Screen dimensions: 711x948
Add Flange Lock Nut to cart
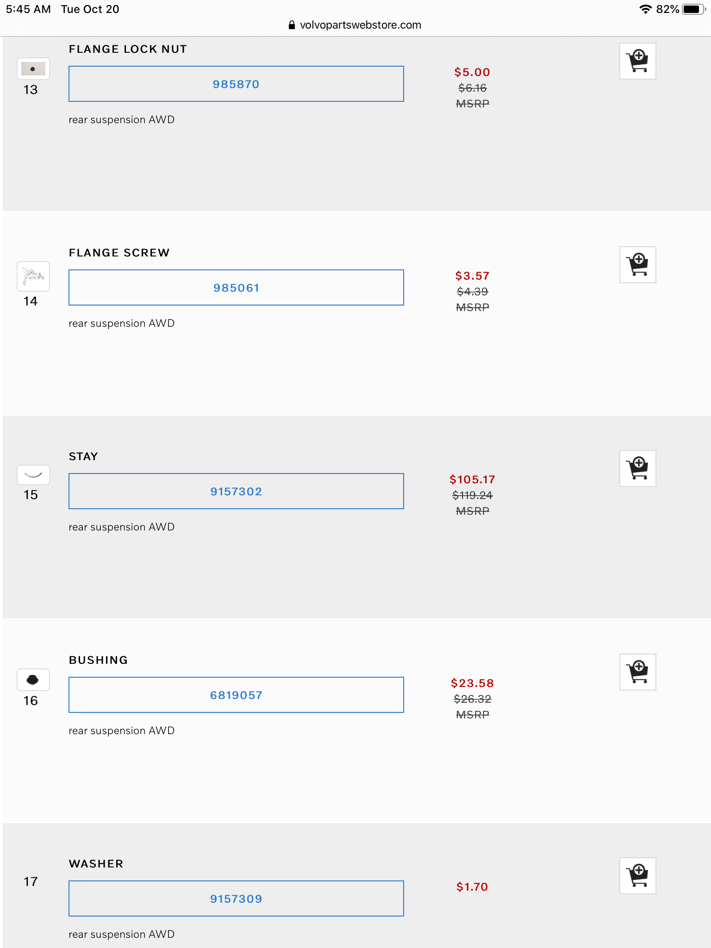click(637, 61)
